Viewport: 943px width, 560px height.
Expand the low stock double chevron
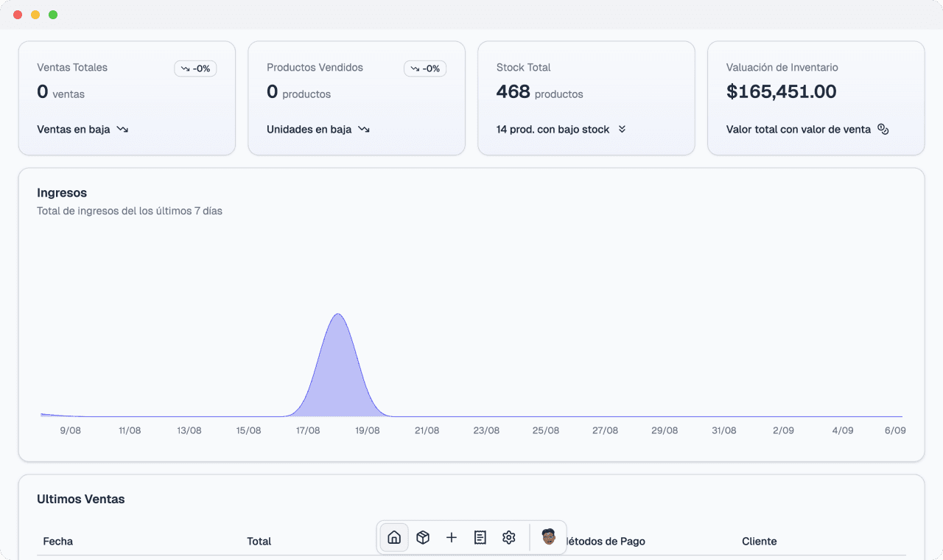[622, 129]
